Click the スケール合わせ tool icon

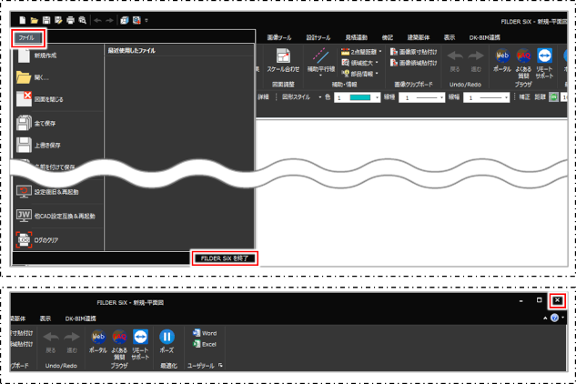[283, 57]
